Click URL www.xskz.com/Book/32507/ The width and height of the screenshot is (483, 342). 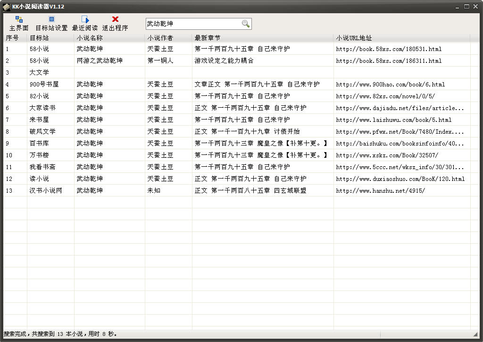(387, 155)
